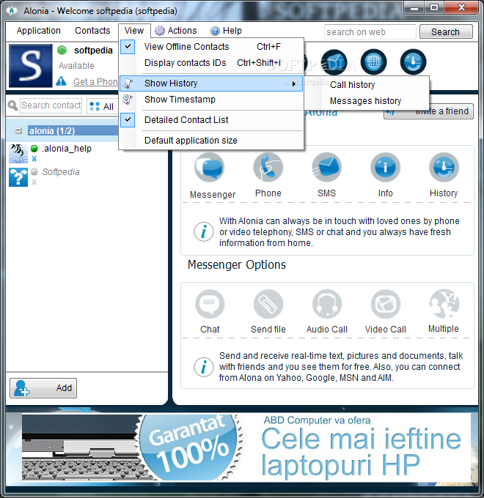This screenshot has width=484, height=498.
Task: Click the search contact magnifier icon
Action: (12, 105)
